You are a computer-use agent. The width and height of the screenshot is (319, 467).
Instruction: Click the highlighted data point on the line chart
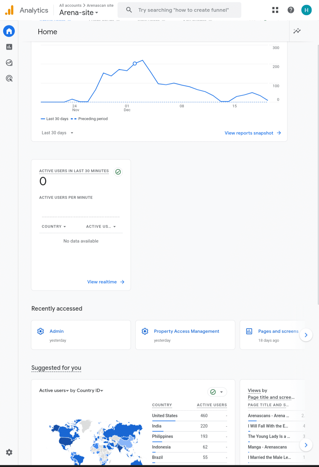point(135,63)
